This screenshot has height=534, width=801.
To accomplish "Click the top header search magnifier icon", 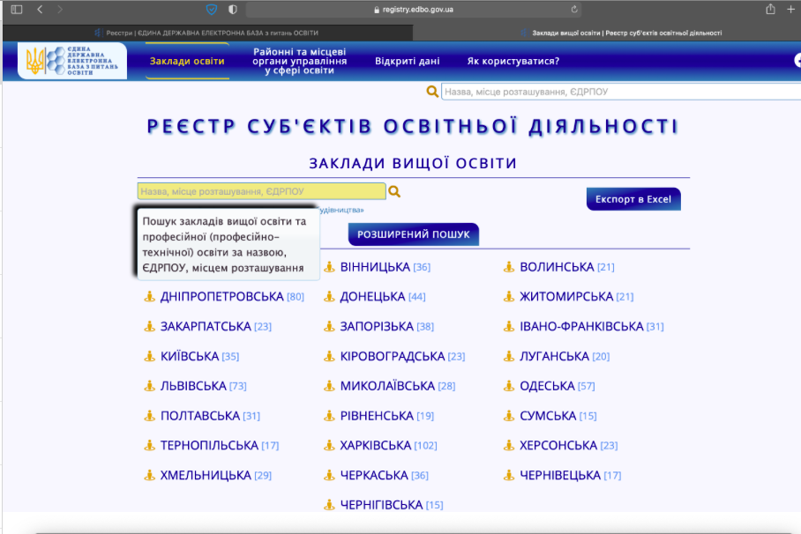I will pyautogui.click(x=432, y=92).
